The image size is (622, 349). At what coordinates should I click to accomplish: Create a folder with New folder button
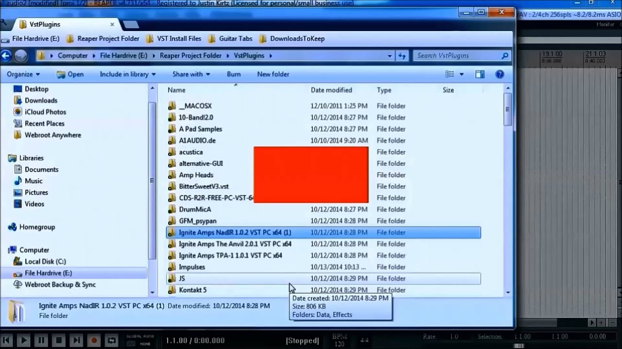(x=273, y=74)
